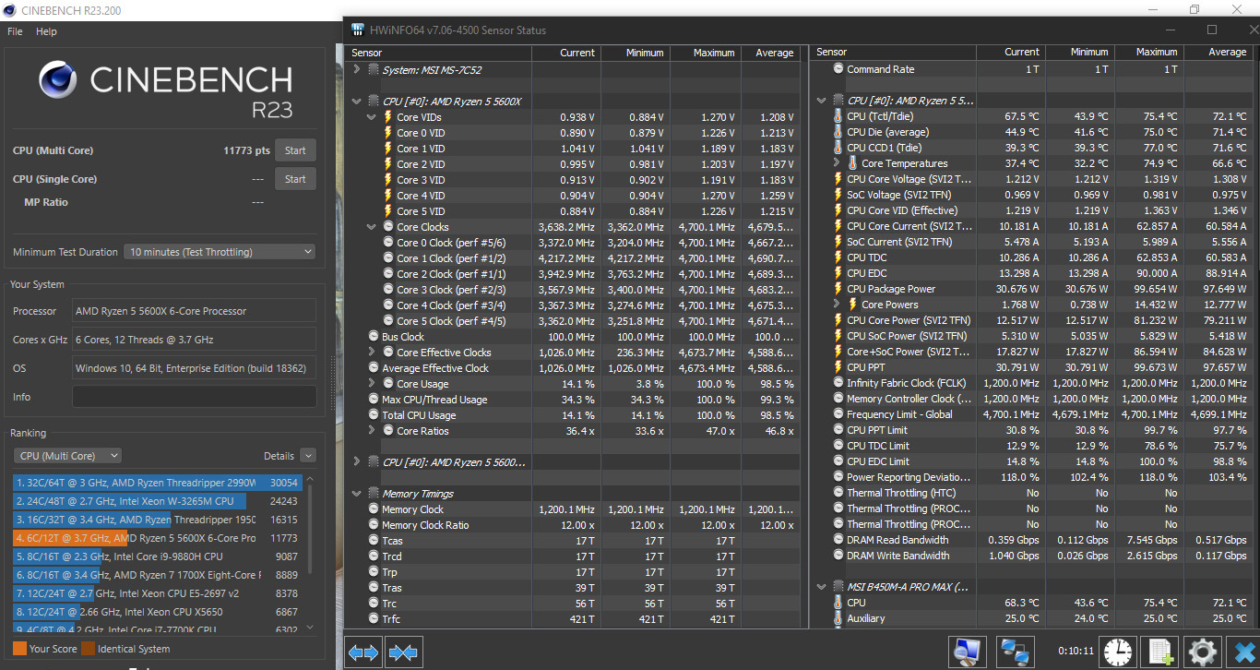The height and width of the screenshot is (670, 1260).
Task: Open the Cinebench File menu
Action: pyautogui.click(x=15, y=31)
